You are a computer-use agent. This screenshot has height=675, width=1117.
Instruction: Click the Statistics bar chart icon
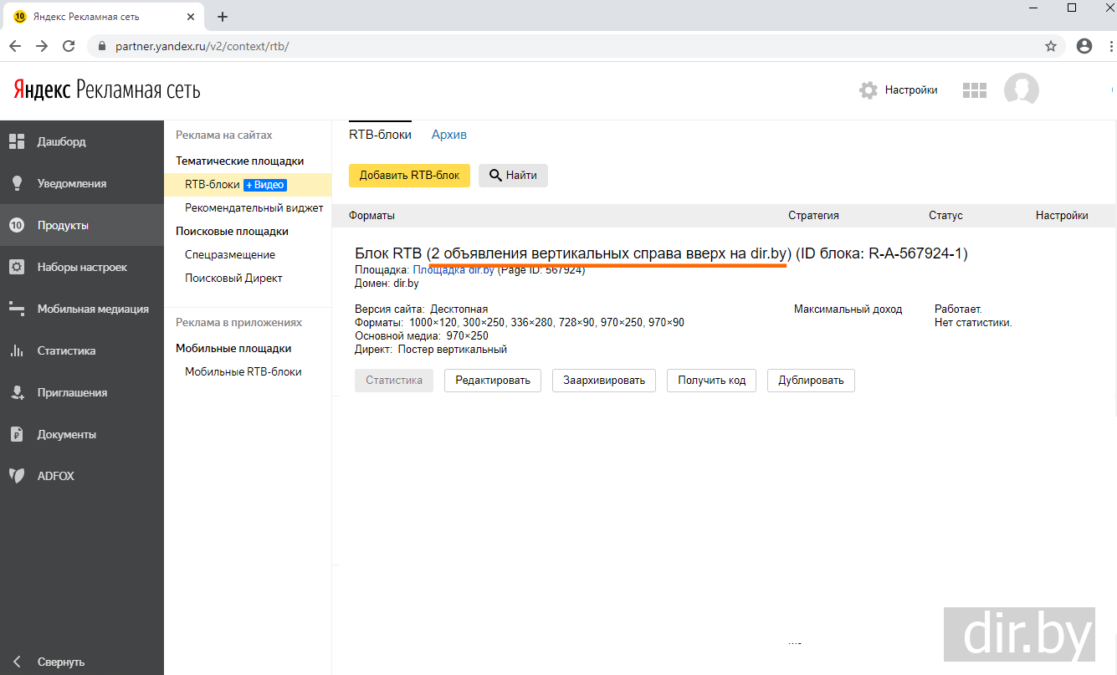point(17,351)
